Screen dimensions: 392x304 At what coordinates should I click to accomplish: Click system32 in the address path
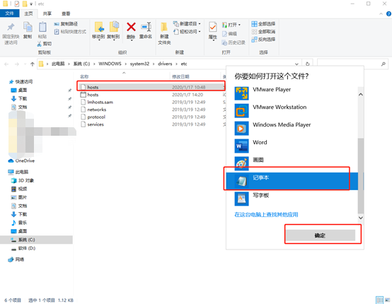point(139,64)
